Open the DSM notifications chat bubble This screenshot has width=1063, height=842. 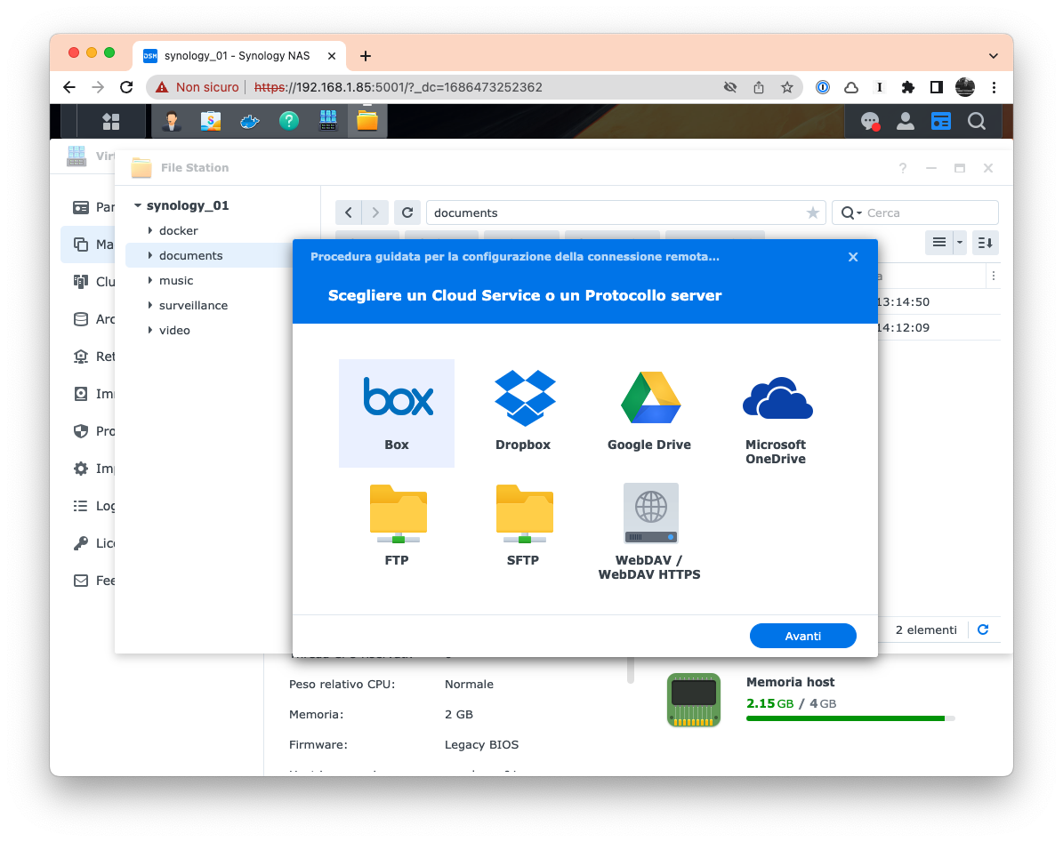point(870,121)
